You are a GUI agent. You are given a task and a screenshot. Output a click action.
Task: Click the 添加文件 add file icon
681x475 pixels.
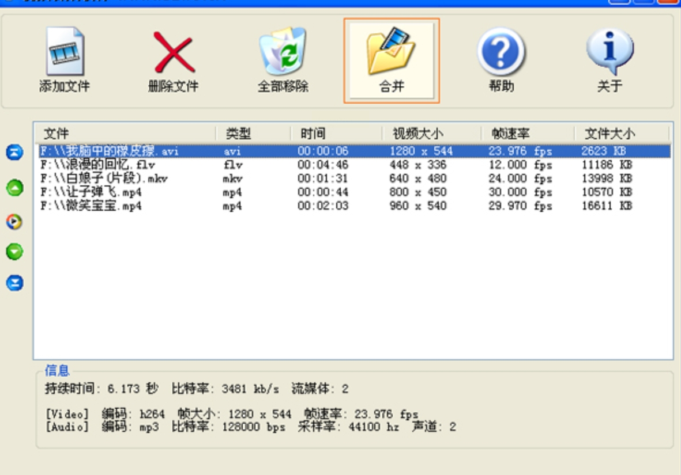click(65, 51)
